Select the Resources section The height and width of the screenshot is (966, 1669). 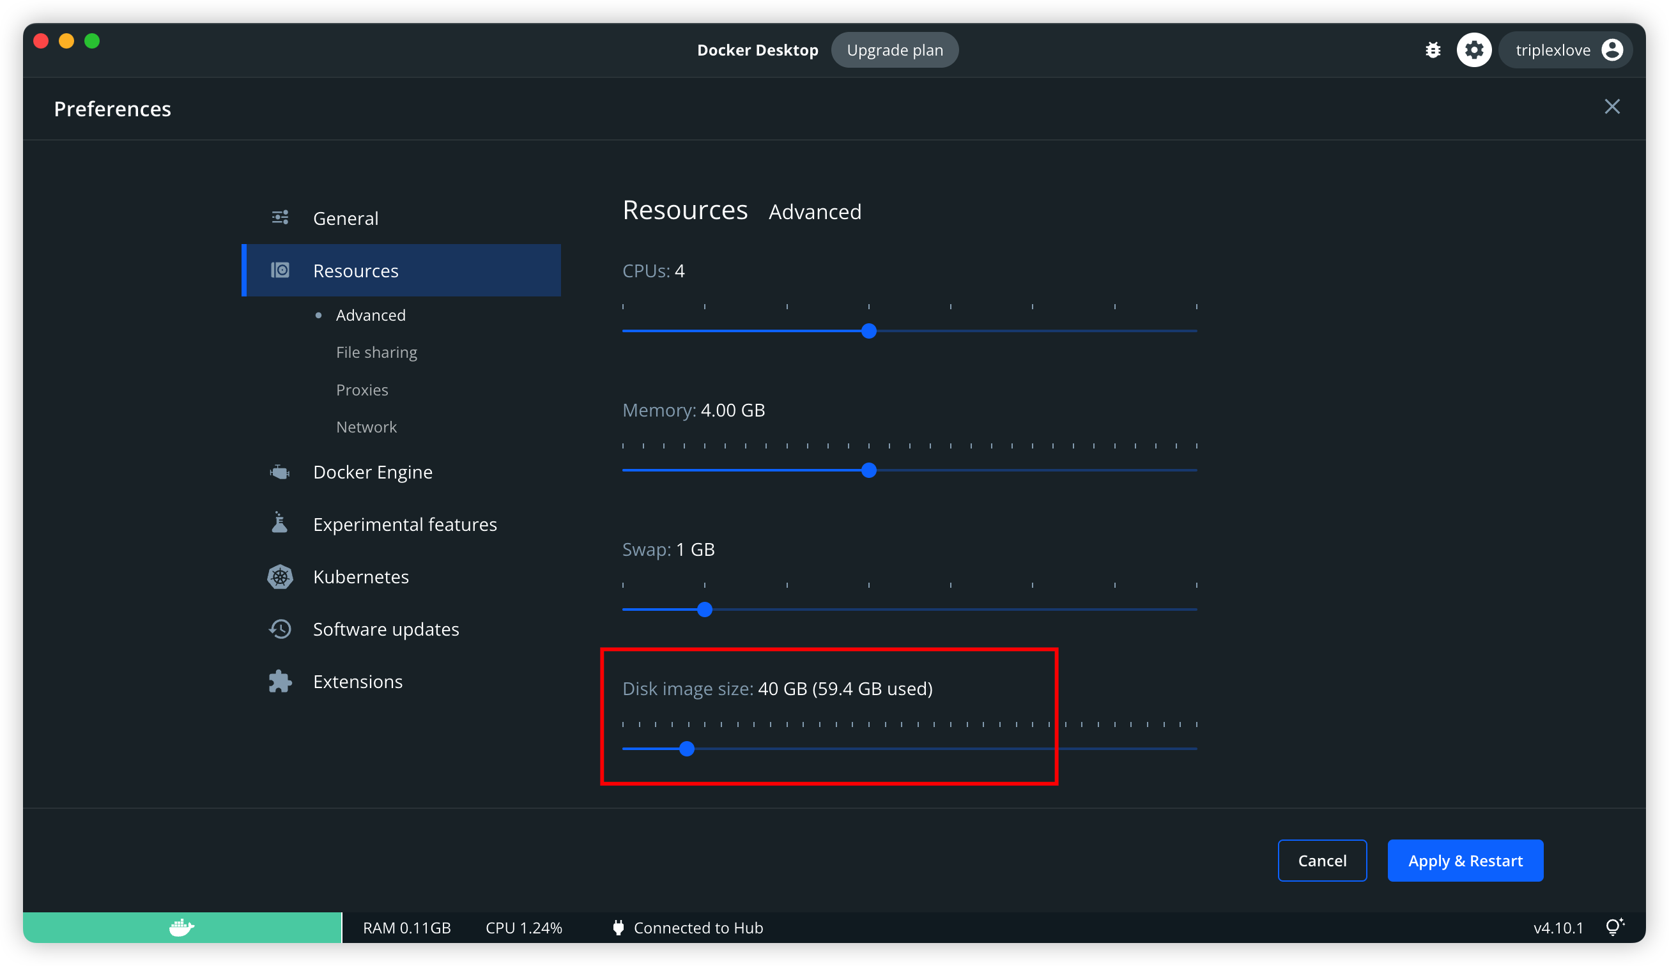[401, 270]
